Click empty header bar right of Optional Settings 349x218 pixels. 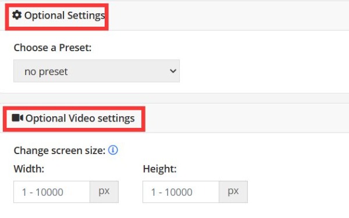228,16
